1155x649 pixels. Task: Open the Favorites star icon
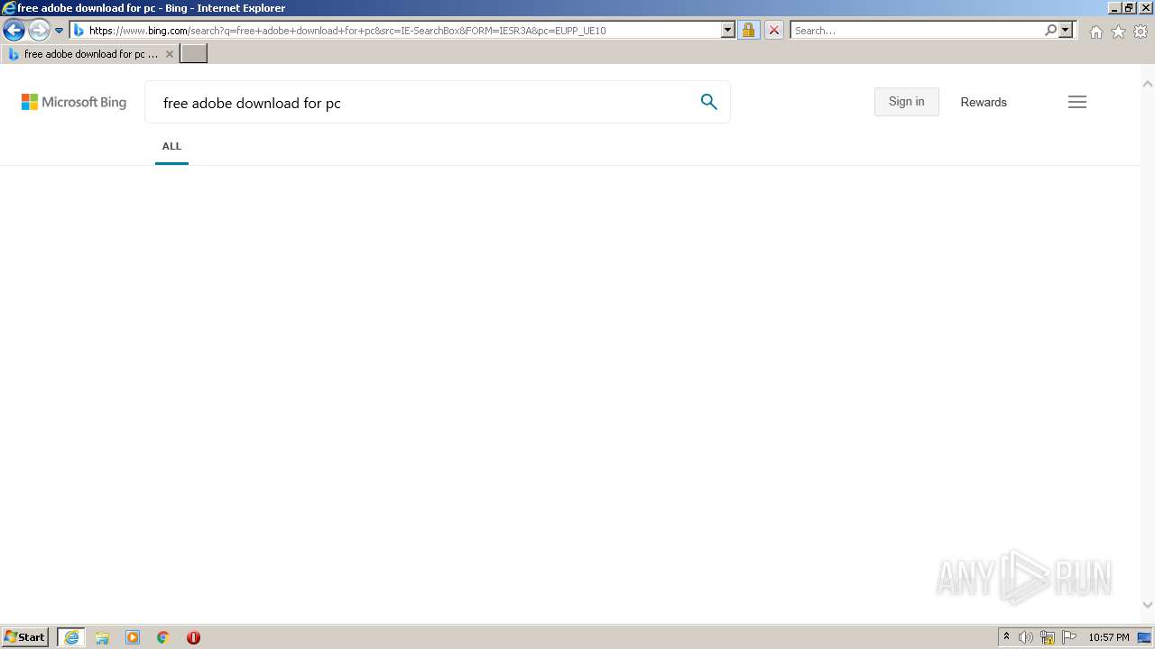coord(1118,32)
